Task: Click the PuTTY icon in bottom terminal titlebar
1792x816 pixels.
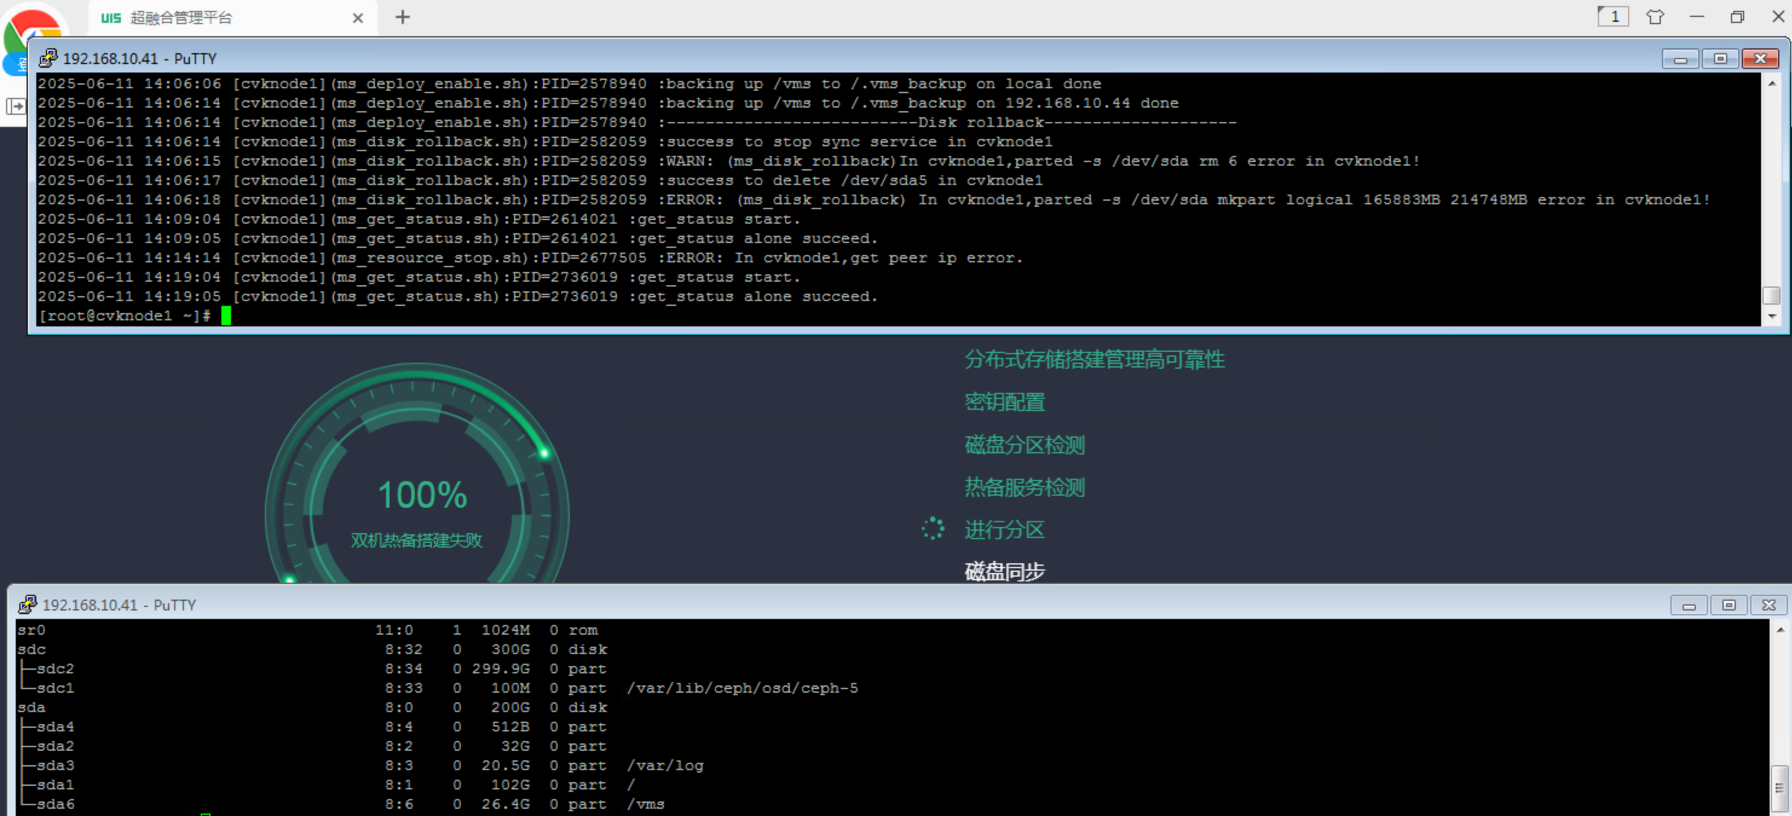Action: [27, 604]
